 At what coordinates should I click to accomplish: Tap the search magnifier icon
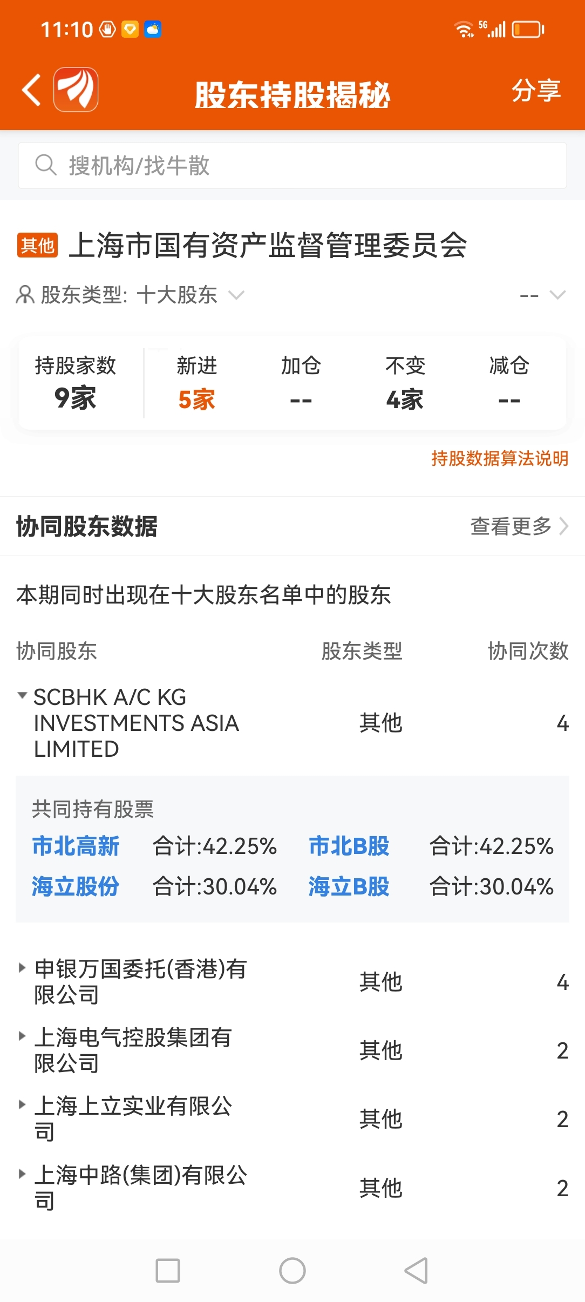(45, 165)
